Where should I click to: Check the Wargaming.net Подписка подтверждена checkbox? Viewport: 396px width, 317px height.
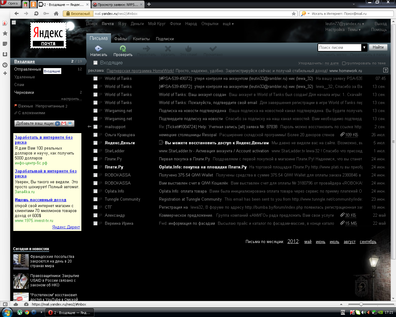pyautogui.click(x=96, y=111)
